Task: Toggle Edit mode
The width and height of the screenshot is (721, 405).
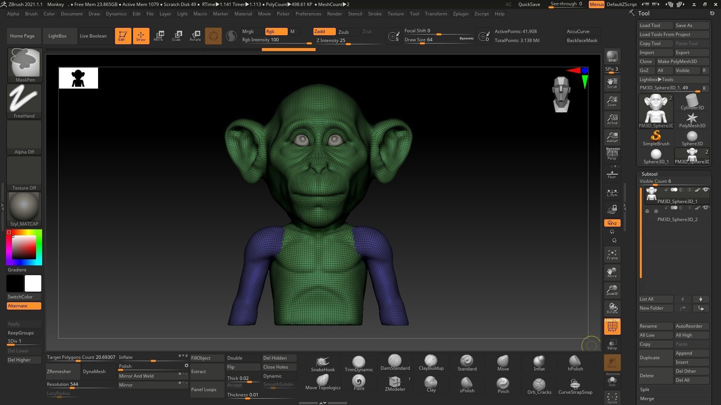Action: tap(123, 36)
